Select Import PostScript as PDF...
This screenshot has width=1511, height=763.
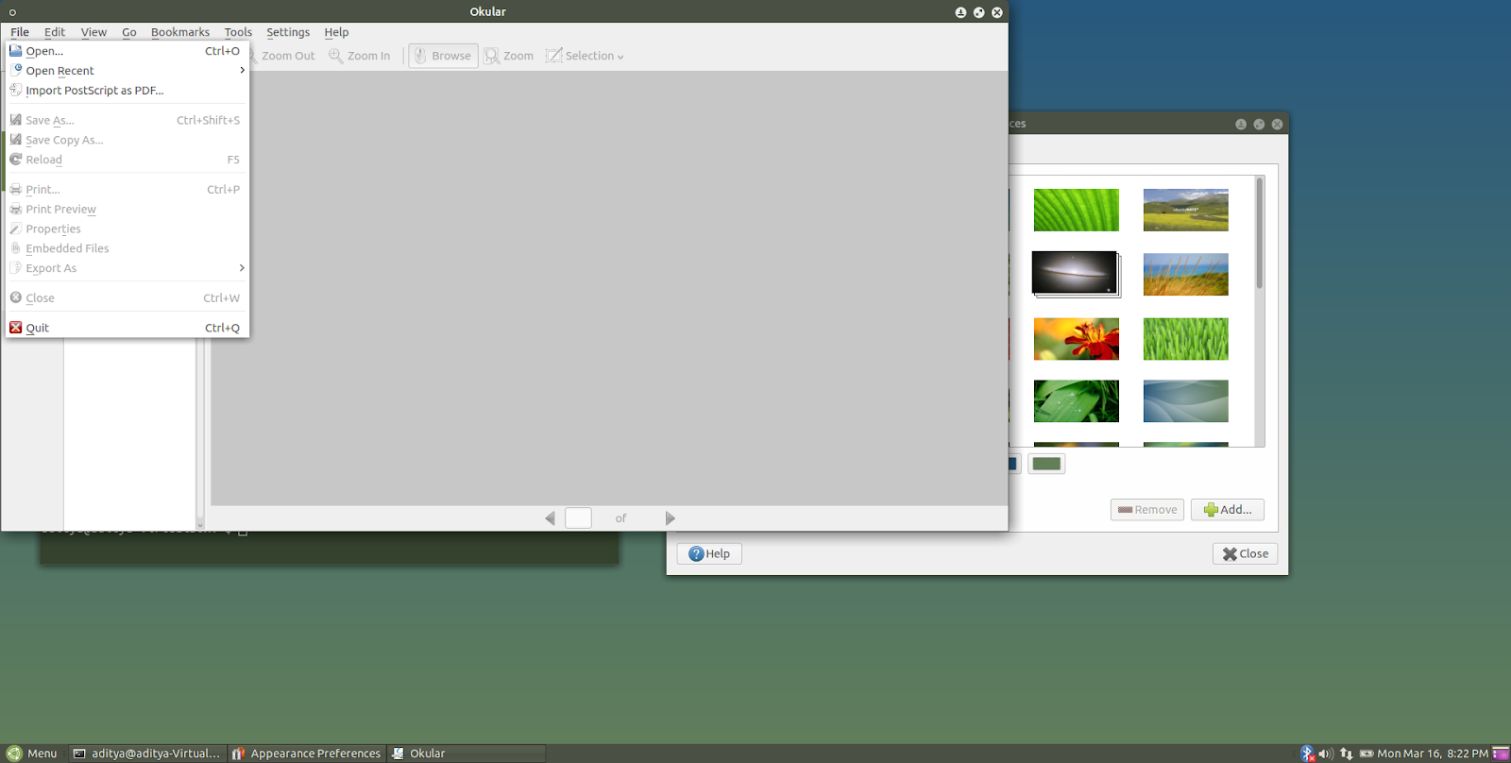tap(127, 91)
